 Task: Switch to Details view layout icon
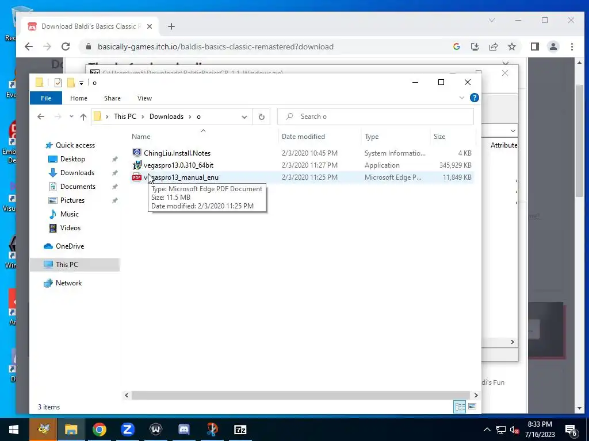(460, 407)
